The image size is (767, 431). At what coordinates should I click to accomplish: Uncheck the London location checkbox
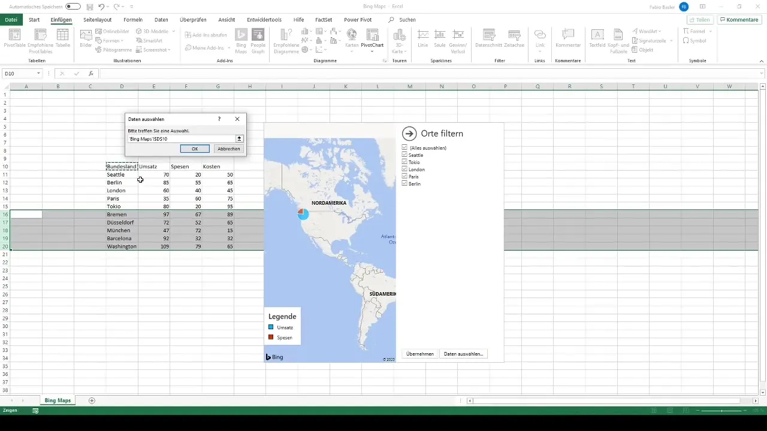click(x=405, y=169)
